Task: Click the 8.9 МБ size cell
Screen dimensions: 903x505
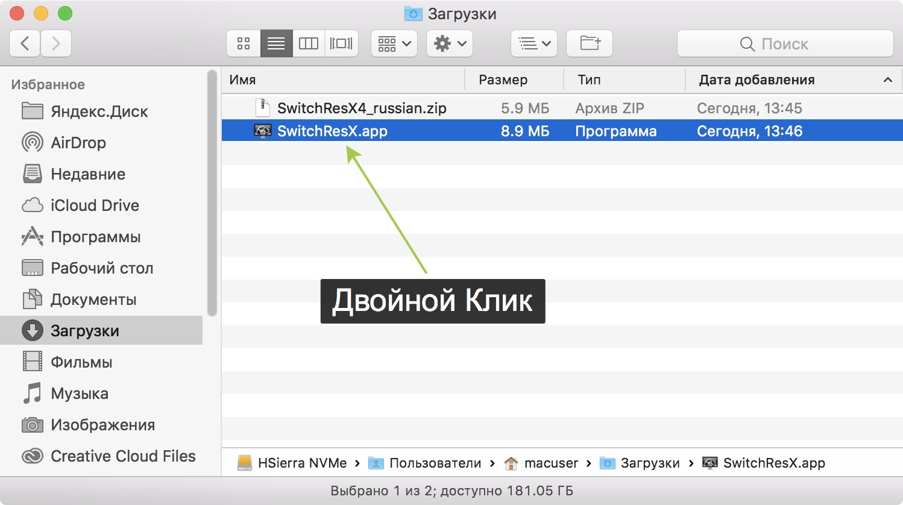Action: pyautogui.click(x=525, y=131)
